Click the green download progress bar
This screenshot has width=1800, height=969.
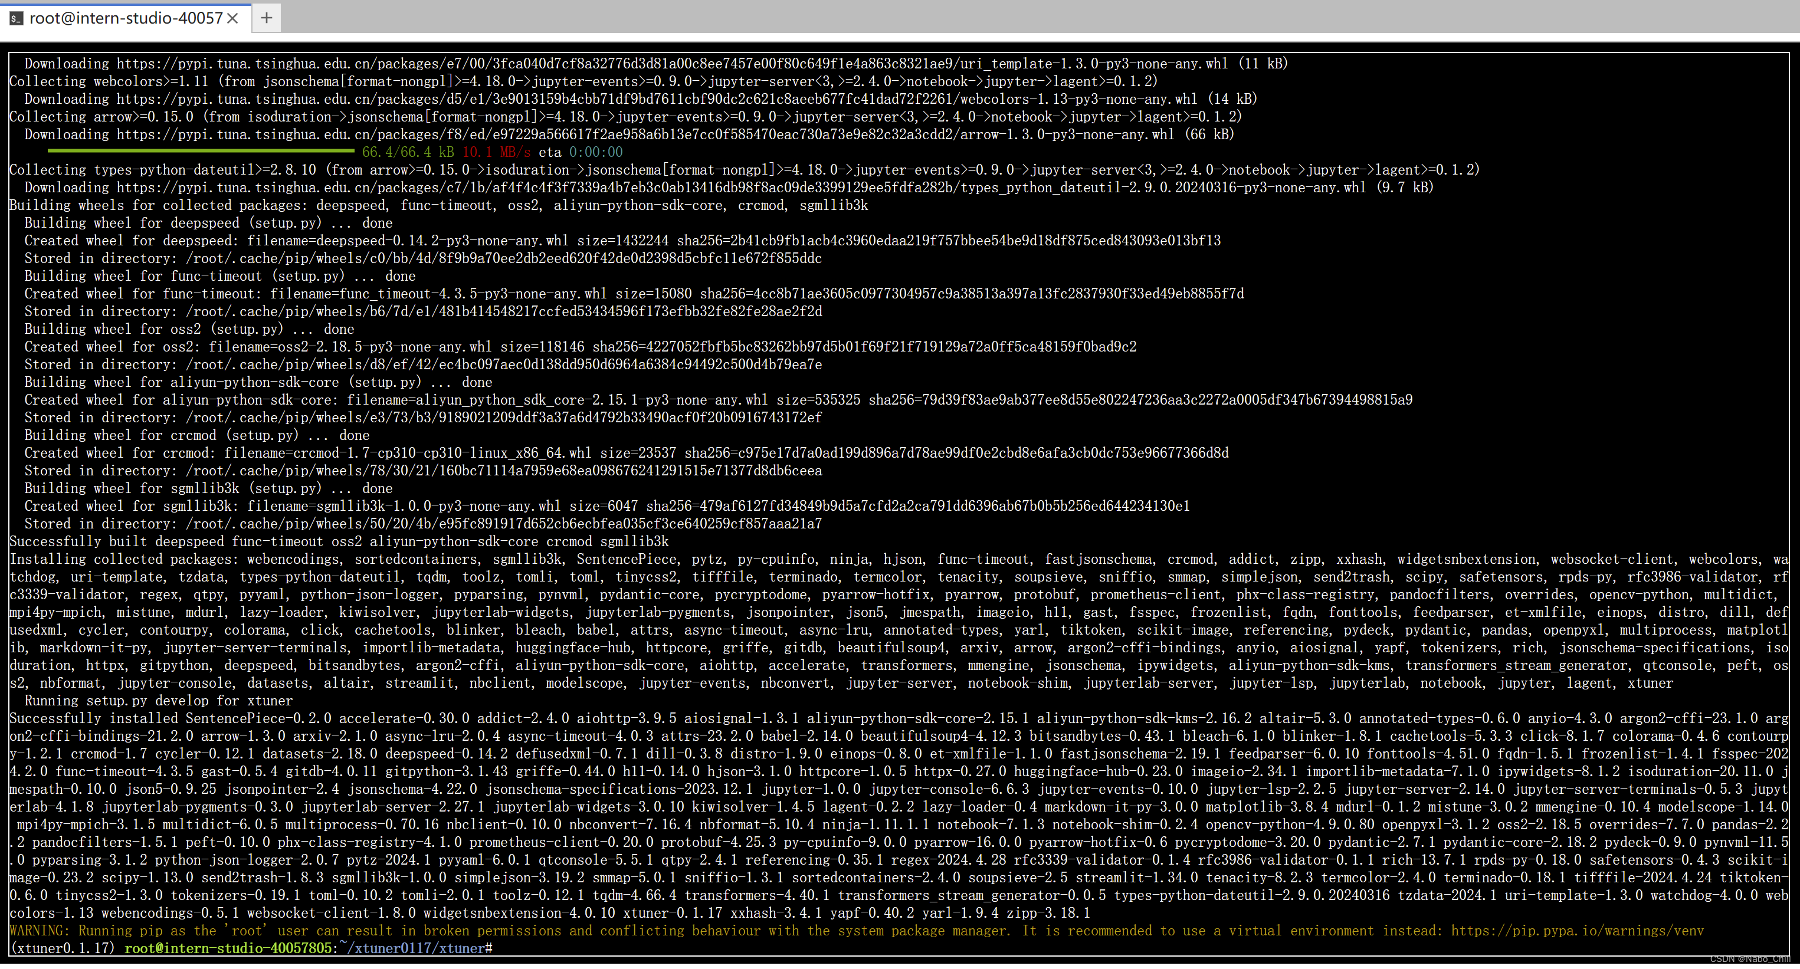(201, 151)
